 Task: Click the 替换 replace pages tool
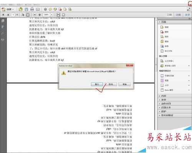click(164, 41)
